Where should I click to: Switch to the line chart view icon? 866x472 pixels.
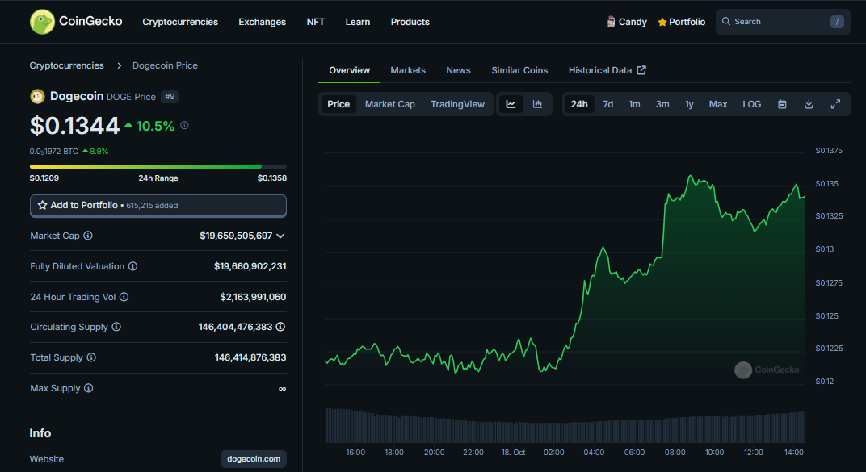[511, 104]
